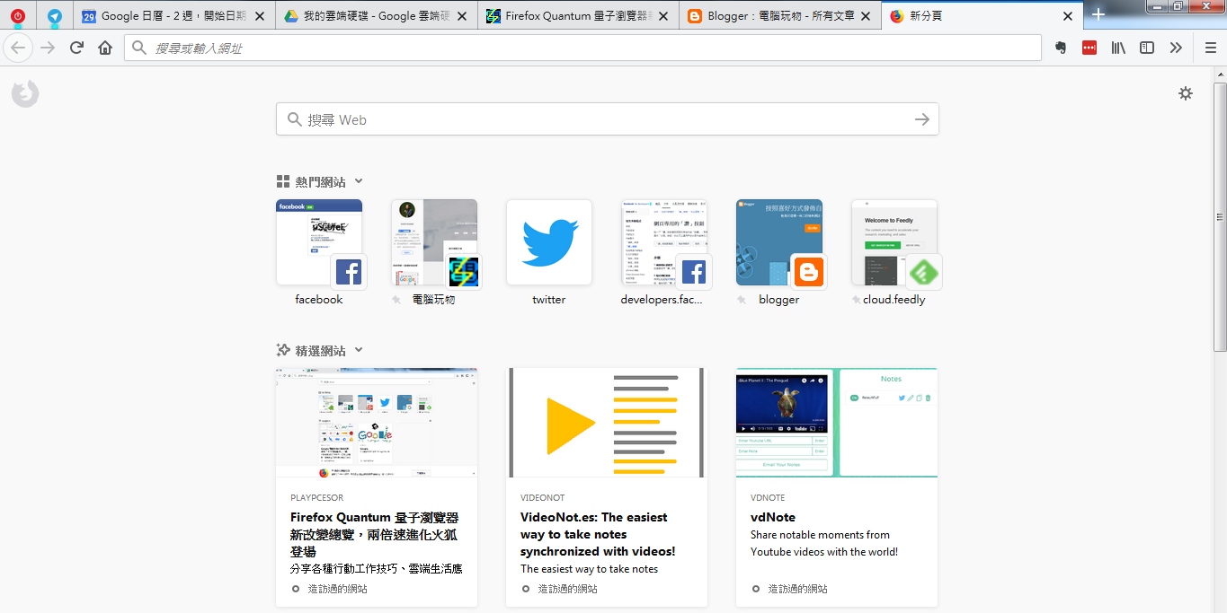Image resolution: width=1227 pixels, height=613 pixels.
Task: Open the red LastPass extension icon
Action: pos(1089,48)
